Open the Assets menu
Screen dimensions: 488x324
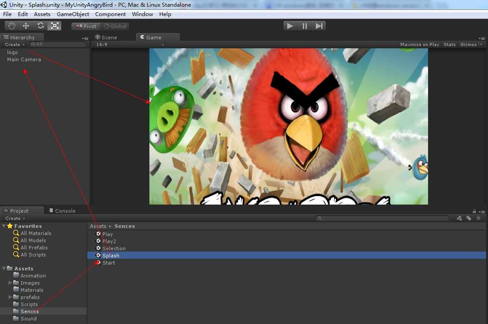tap(42, 14)
